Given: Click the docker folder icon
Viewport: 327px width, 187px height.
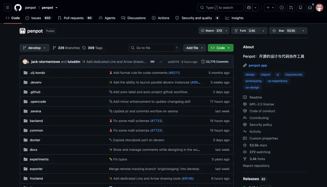Looking at the screenshot, I should pyautogui.click(x=25, y=140).
